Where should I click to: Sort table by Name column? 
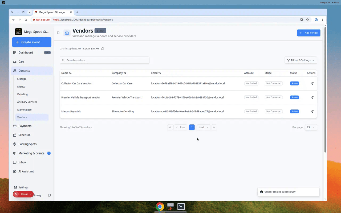point(66,73)
